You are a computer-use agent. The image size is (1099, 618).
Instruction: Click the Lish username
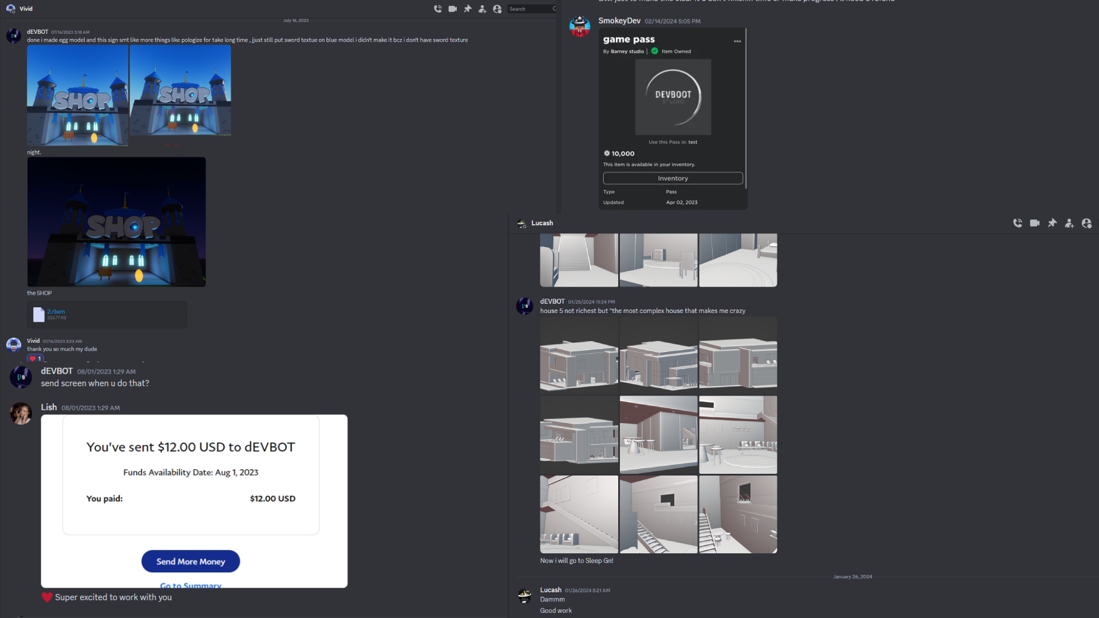(49, 407)
